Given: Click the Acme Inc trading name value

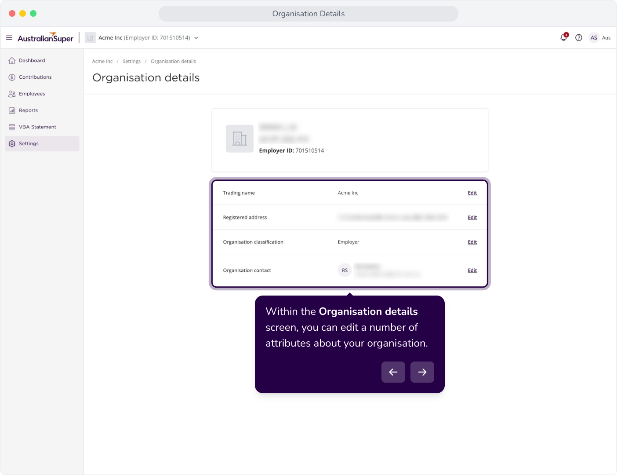Looking at the screenshot, I should tap(348, 193).
